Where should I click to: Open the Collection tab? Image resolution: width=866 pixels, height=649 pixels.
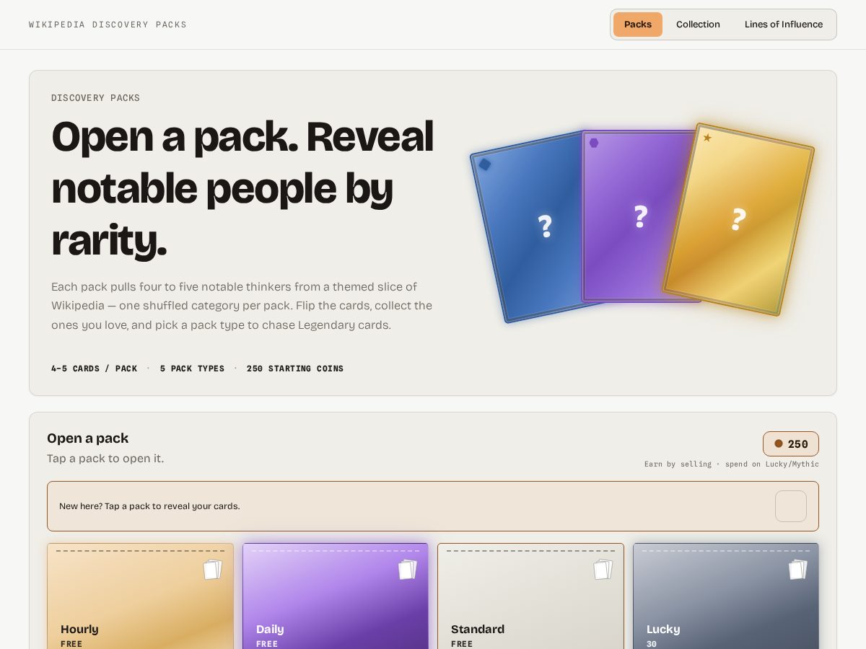698,25
